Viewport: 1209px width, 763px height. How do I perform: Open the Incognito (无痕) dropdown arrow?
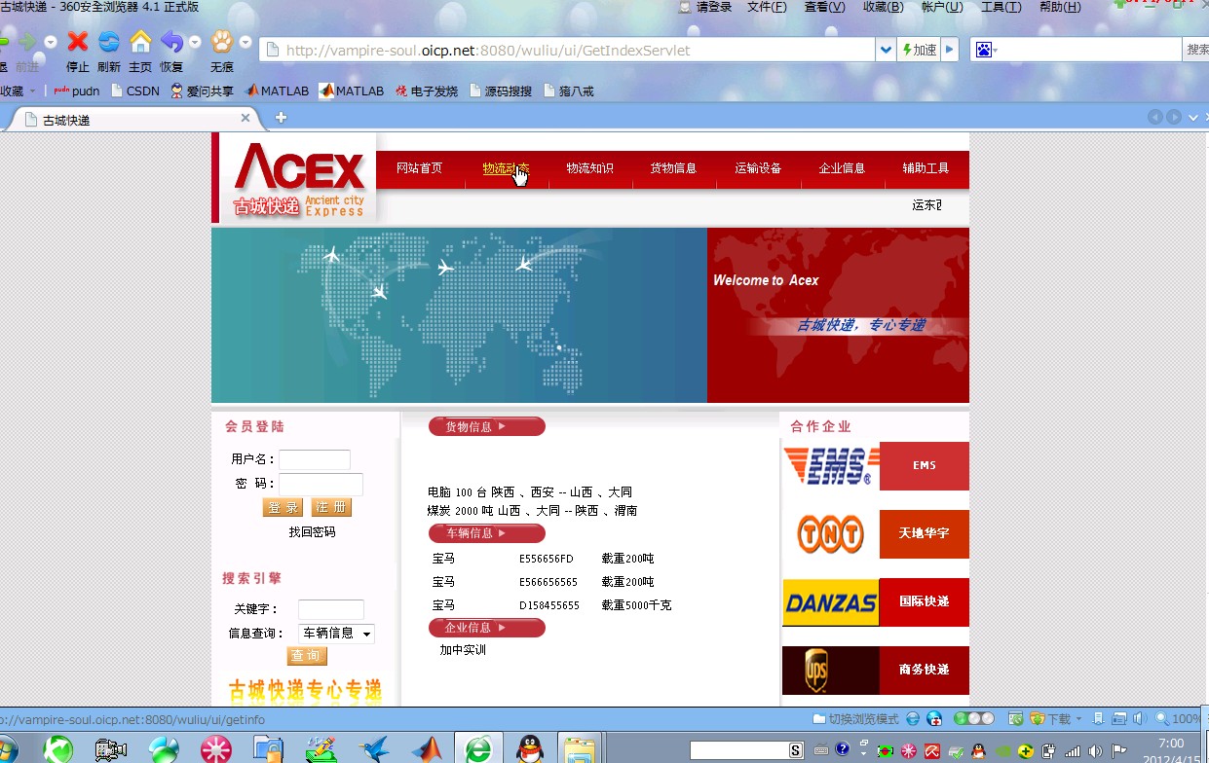246,42
